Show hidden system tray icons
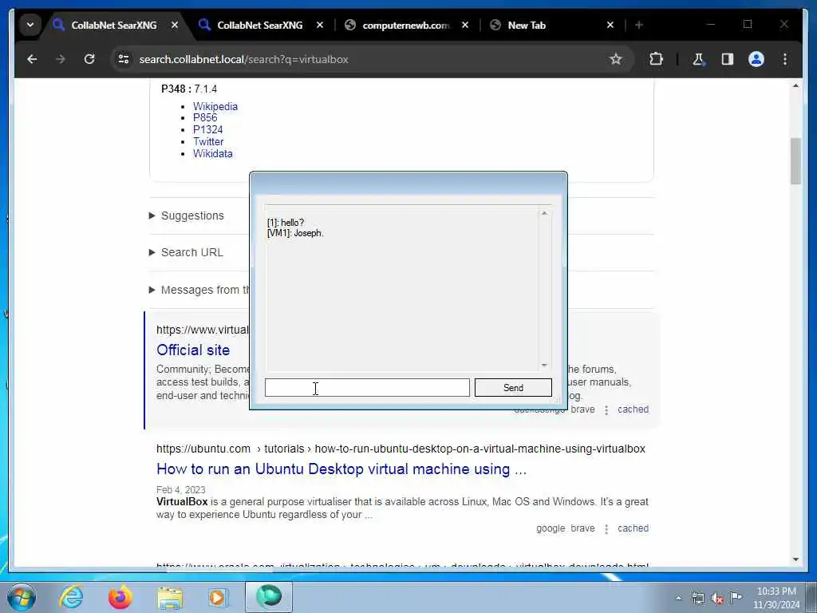817x613 pixels. [x=678, y=599]
